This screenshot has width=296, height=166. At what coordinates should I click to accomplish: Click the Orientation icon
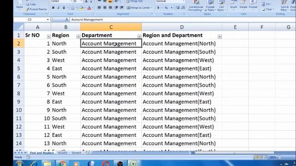pyautogui.click(x=117, y=1)
